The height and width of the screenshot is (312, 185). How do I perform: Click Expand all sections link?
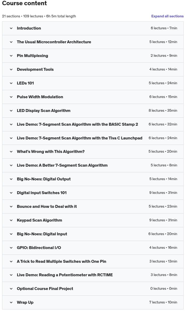(167, 16)
